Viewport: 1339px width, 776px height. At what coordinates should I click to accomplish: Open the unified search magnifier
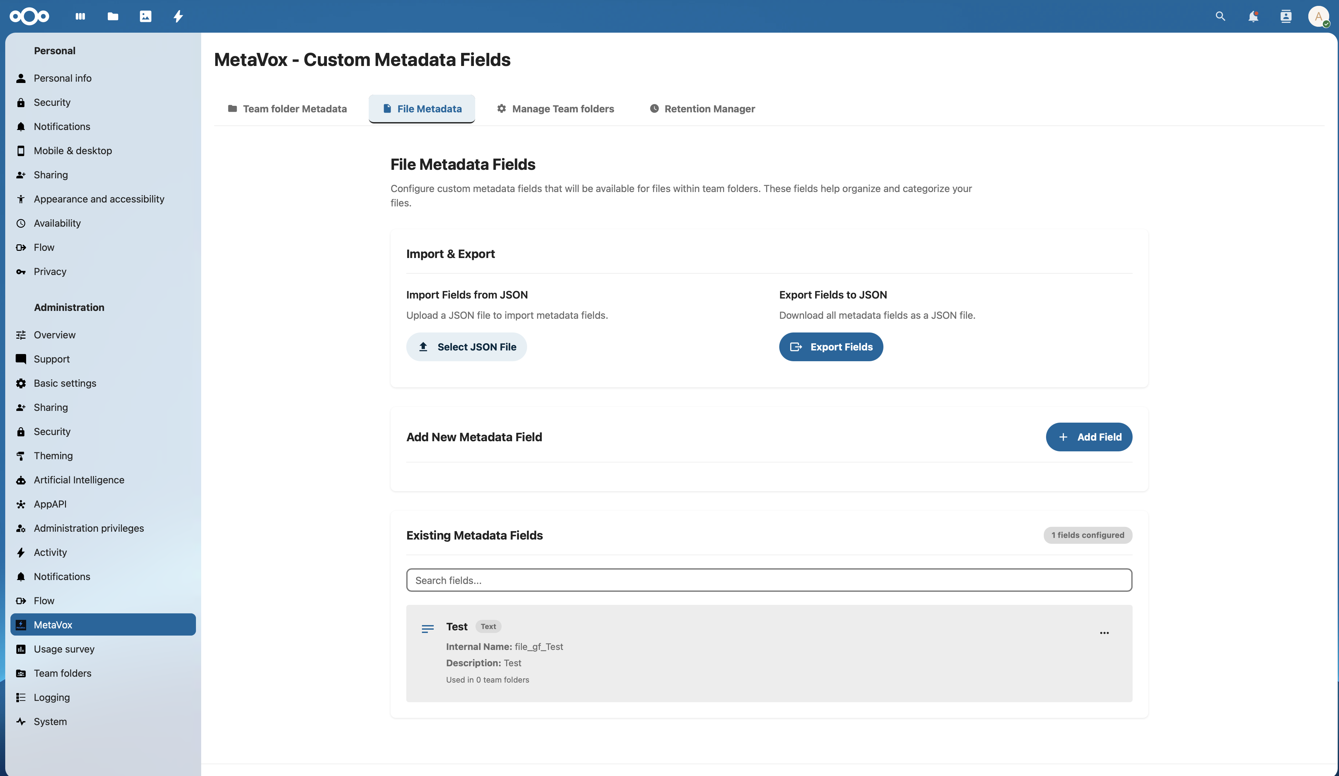tap(1220, 16)
